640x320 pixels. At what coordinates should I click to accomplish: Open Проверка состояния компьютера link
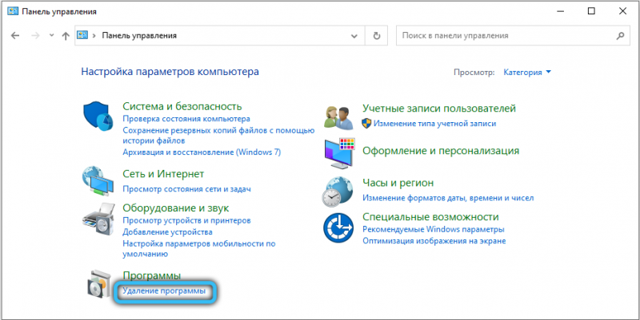186,119
